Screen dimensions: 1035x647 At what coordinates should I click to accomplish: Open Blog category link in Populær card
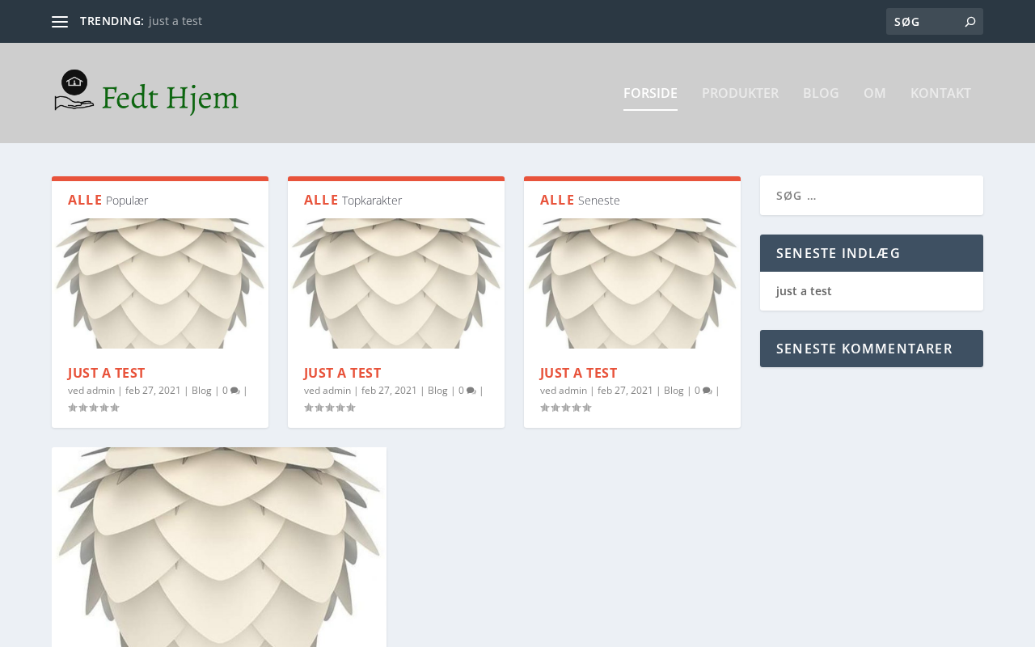(x=201, y=391)
